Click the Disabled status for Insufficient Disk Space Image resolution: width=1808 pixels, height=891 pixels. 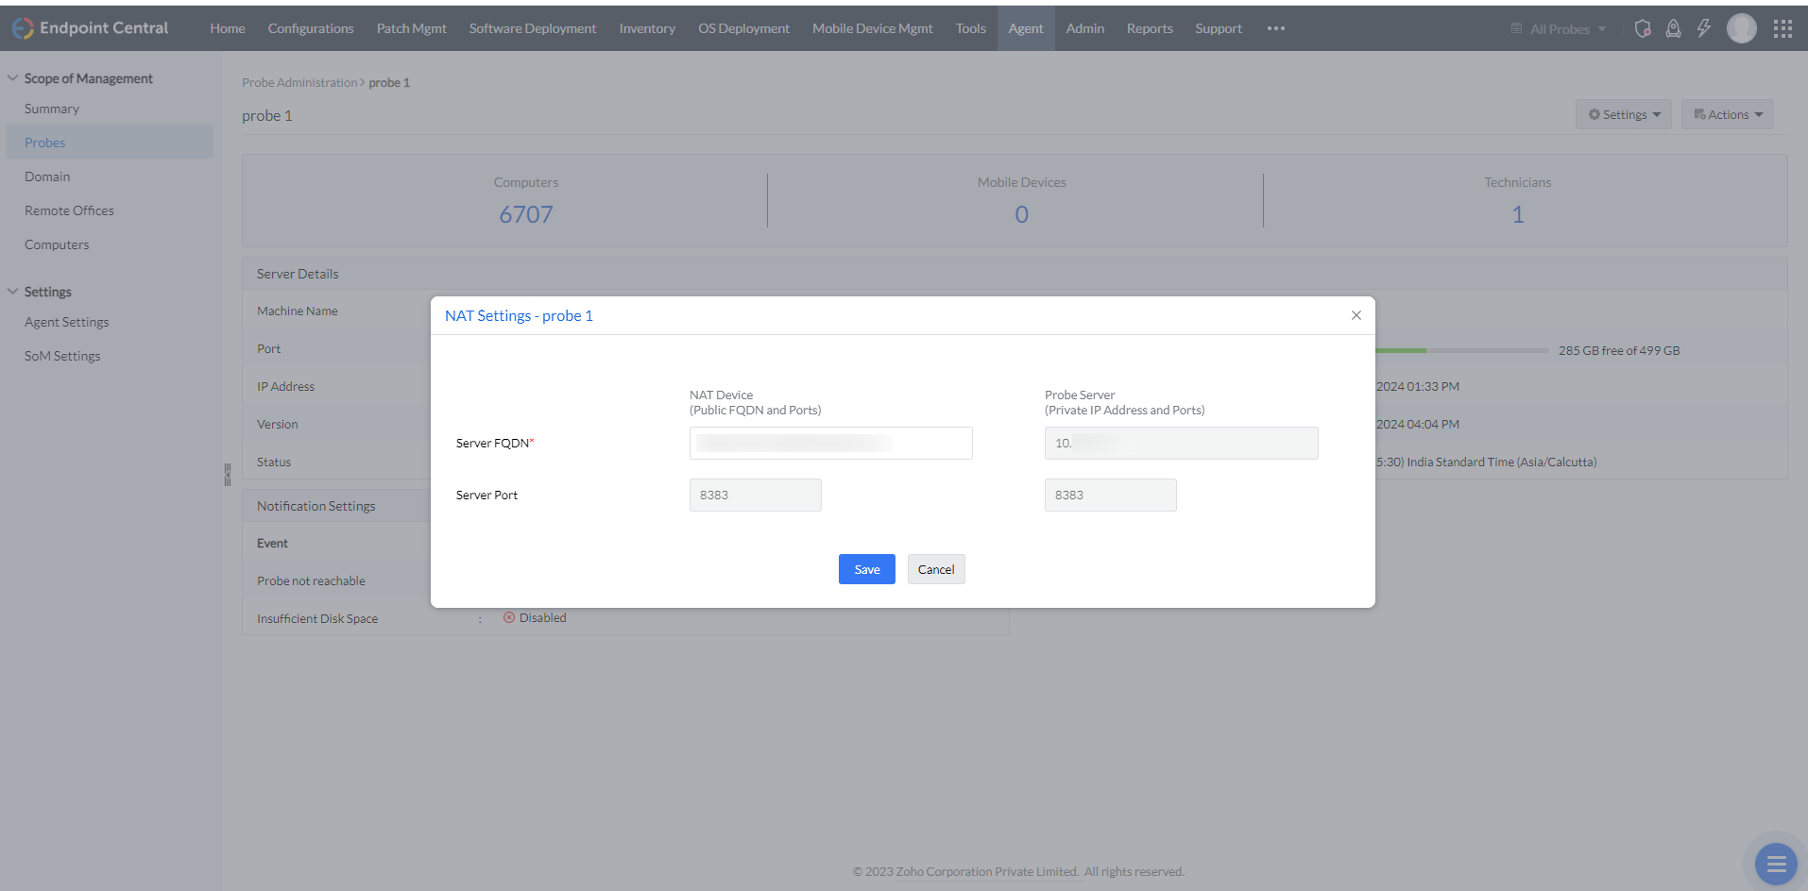coord(535,617)
